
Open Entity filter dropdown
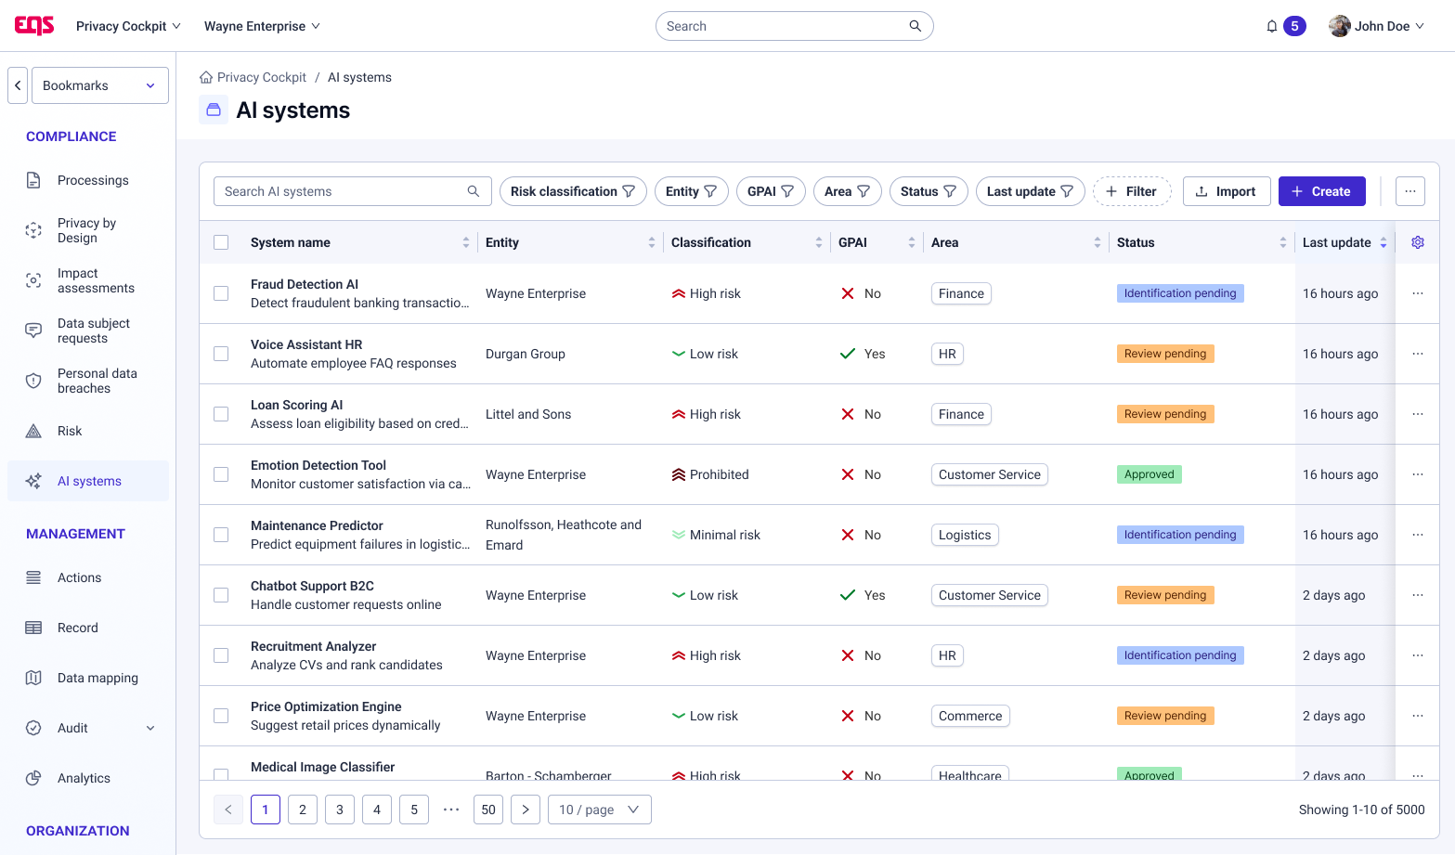pos(692,191)
